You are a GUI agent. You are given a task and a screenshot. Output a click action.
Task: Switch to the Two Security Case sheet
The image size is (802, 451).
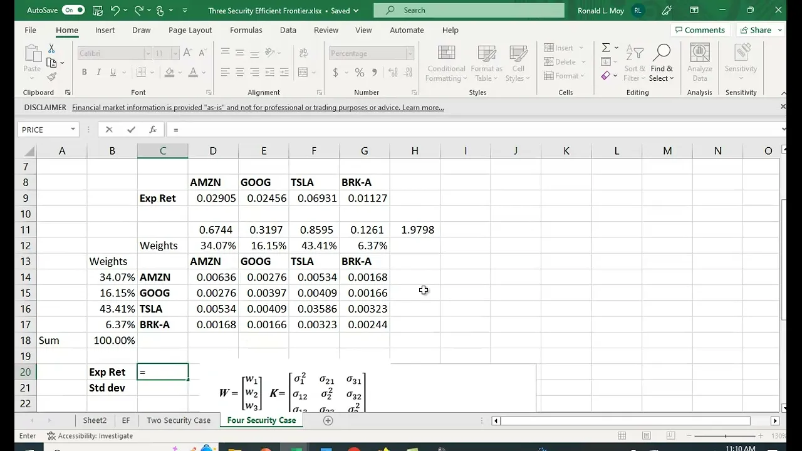pos(179,420)
